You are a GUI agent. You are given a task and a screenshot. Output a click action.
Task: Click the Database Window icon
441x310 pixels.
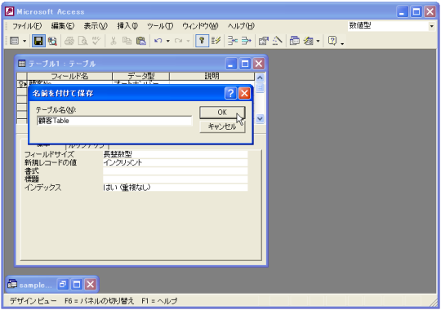tap(295, 41)
